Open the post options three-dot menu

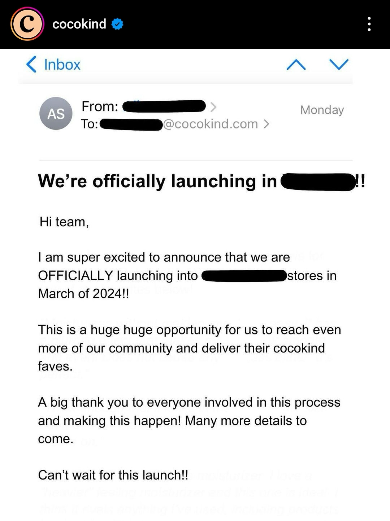369,24
